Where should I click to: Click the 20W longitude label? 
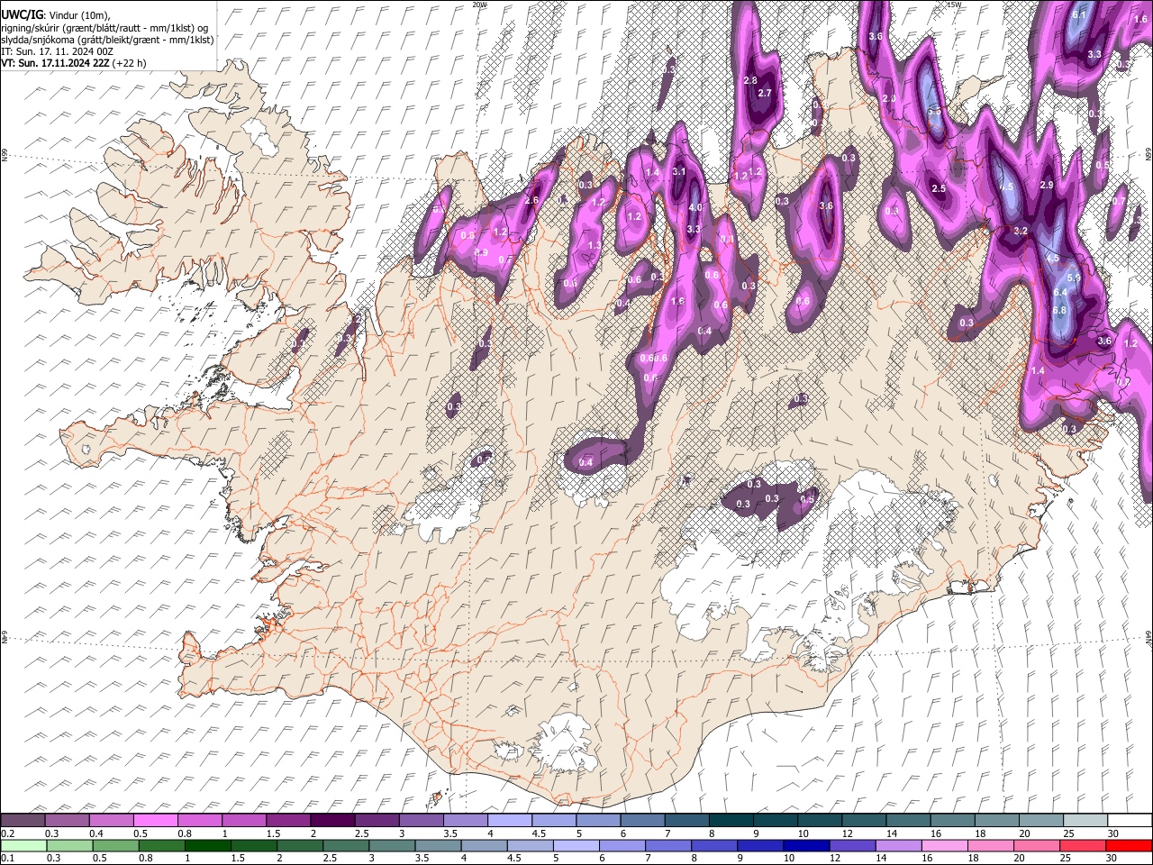coord(479,5)
